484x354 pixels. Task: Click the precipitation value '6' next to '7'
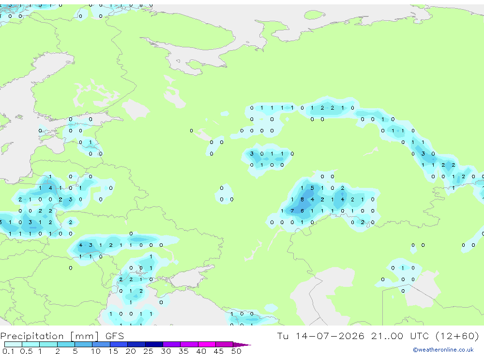click(x=302, y=211)
